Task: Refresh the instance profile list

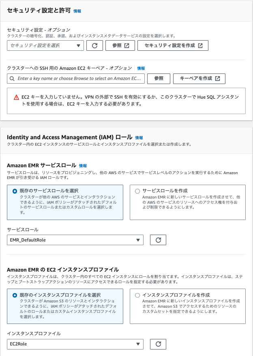Action: pyautogui.click(x=158, y=344)
